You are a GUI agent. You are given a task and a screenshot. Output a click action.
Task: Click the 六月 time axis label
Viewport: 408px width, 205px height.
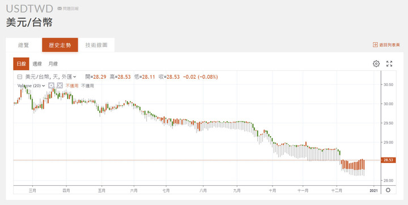tap(134, 191)
